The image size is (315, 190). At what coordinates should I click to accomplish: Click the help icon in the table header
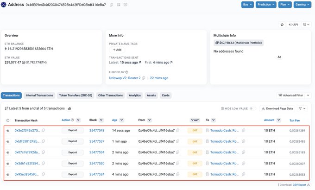click(x=8, y=120)
